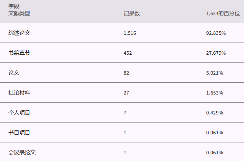The height and width of the screenshot is (161, 244).
Task: Click the 0.429% percentage value
Action: 215,113
